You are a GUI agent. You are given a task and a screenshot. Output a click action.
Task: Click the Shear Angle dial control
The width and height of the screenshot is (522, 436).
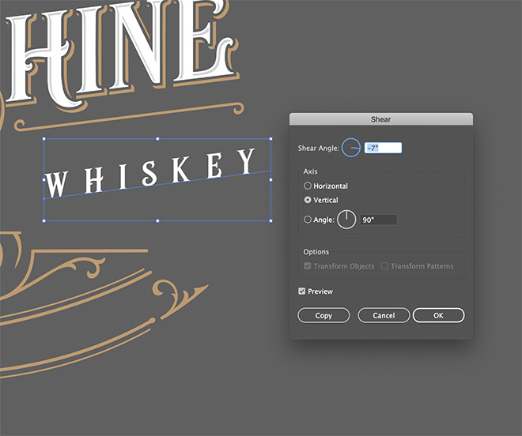pyautogui.click(x=351, y=148)
